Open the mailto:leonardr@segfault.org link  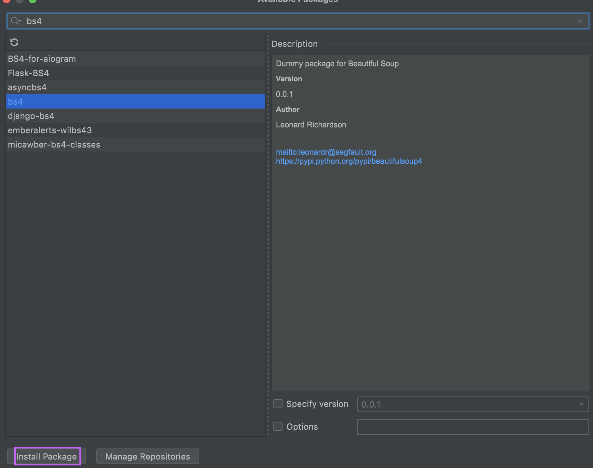point(326,152)
